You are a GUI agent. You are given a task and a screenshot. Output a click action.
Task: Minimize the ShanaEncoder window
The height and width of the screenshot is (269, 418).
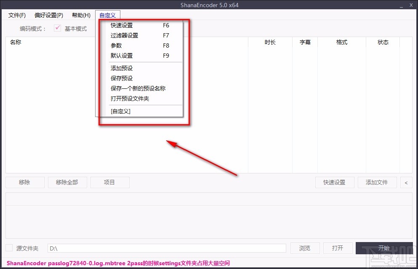coord(401,5)
